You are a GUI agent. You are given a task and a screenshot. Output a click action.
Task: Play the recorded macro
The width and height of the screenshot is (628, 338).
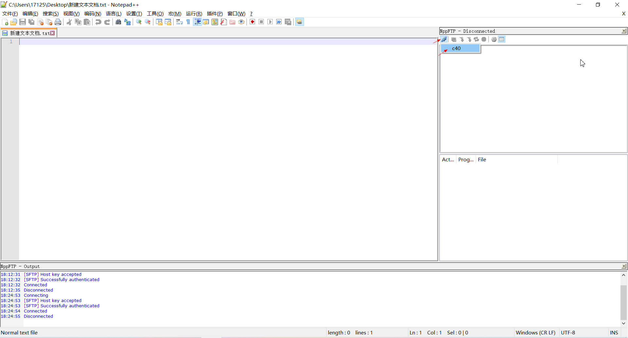270,22
